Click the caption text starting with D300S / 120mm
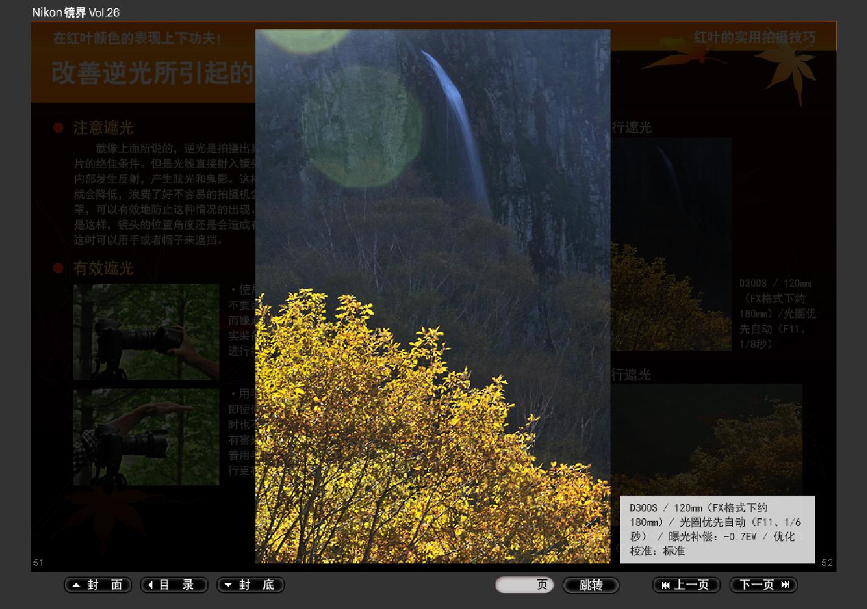This screenshot has width=867, height=609. point(717,529)
